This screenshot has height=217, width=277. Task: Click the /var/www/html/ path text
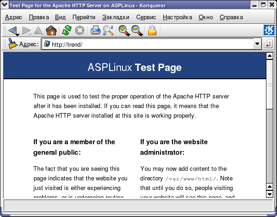pyautogui.click(x=191, y=179)
